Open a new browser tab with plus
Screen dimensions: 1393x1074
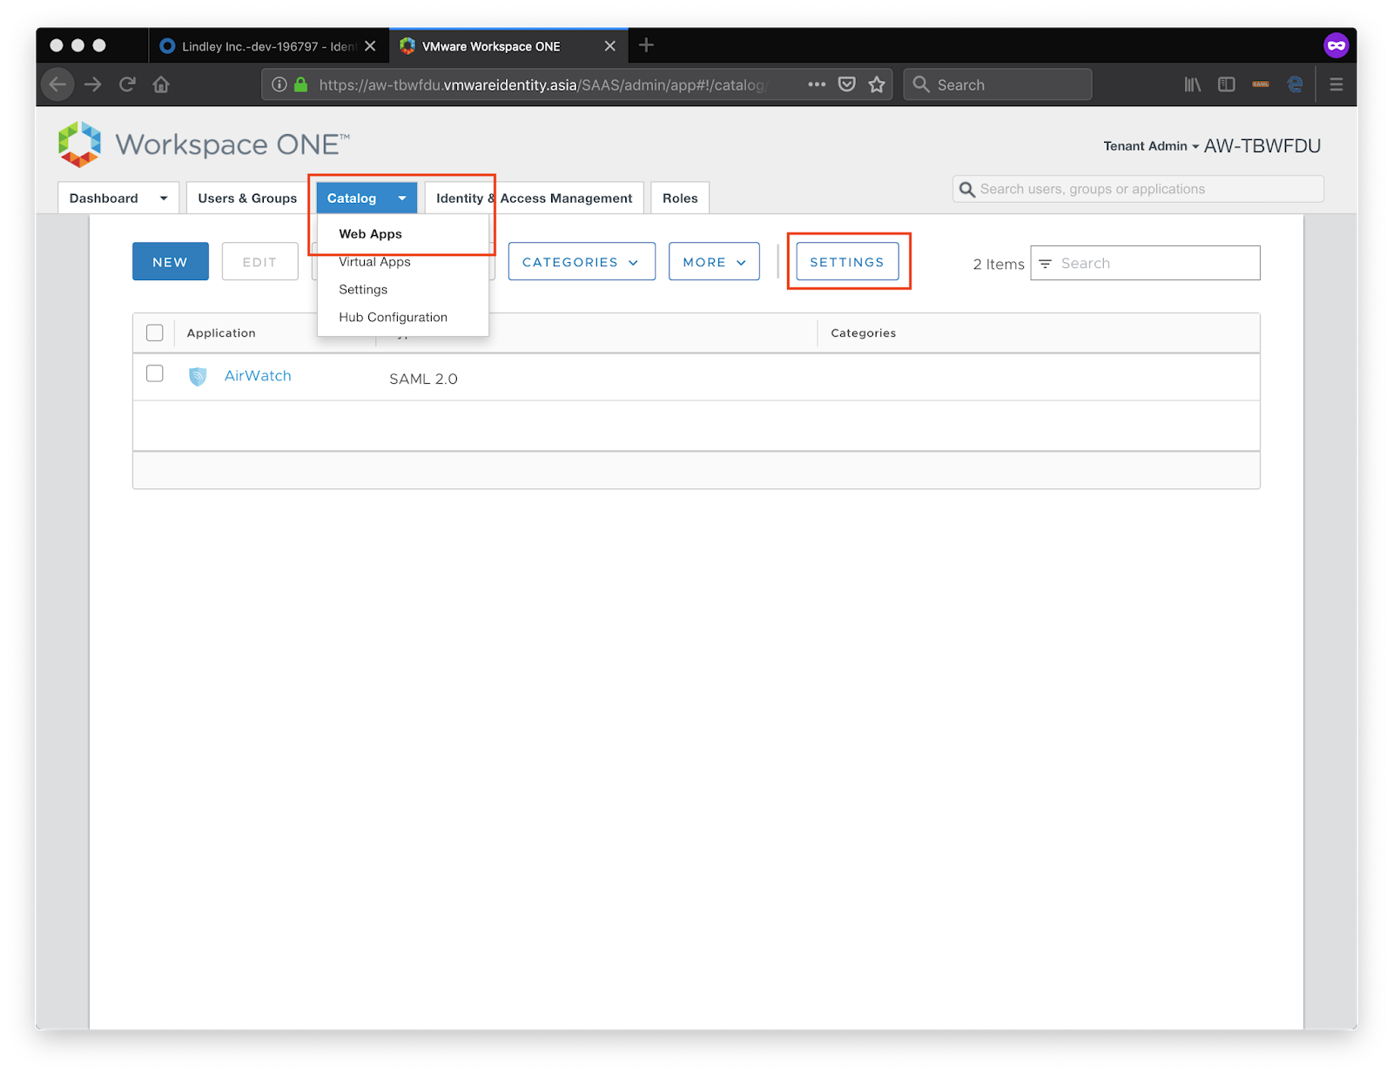pyautogui.click(x=646, y=45)
